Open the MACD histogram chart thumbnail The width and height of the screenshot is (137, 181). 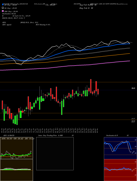16,170
